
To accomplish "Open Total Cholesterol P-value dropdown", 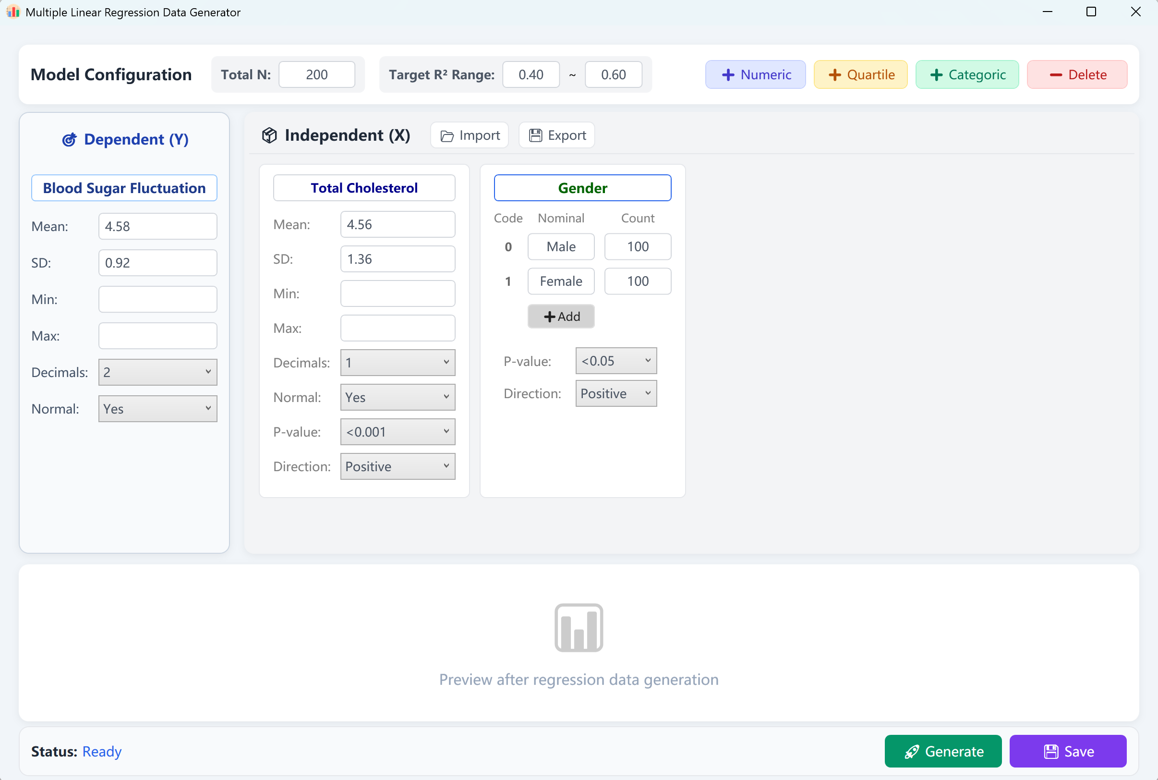I will point(397,432).
